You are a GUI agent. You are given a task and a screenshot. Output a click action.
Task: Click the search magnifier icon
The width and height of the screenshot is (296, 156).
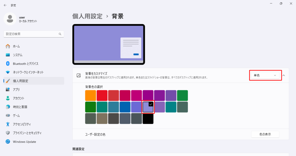click(x=60, y=34)
